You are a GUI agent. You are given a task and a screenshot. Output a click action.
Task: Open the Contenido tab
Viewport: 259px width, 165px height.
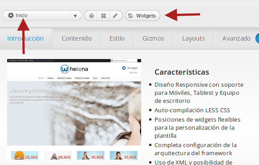pos(77,38)
